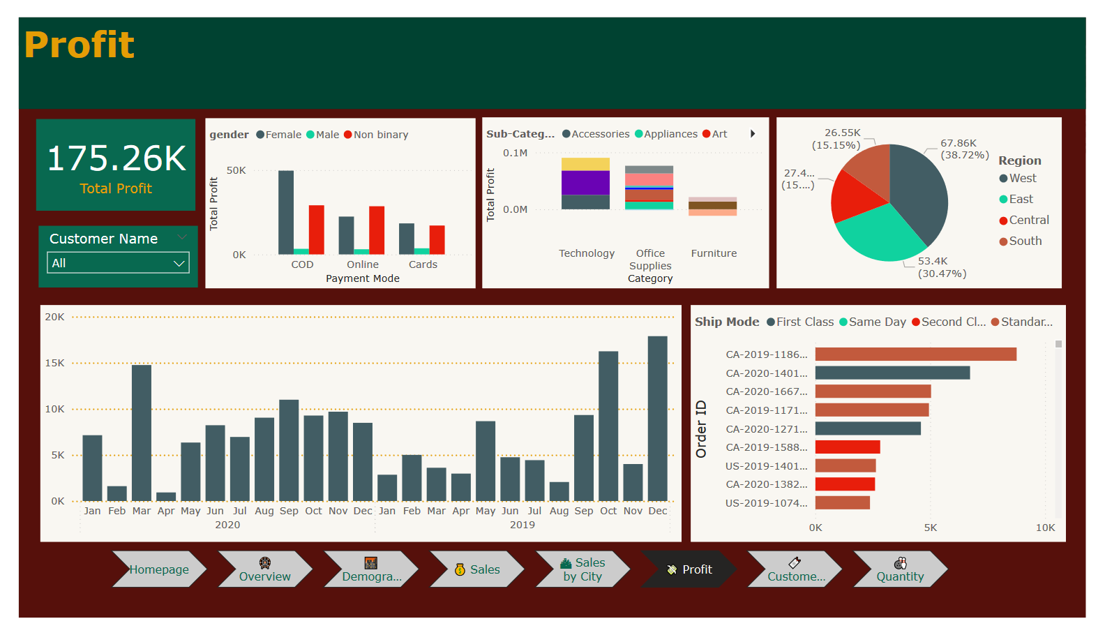Click the October 2019 profit bar
Viewport: 1105px width, 635px height.
pyautogui.click(x=608, y=426)
